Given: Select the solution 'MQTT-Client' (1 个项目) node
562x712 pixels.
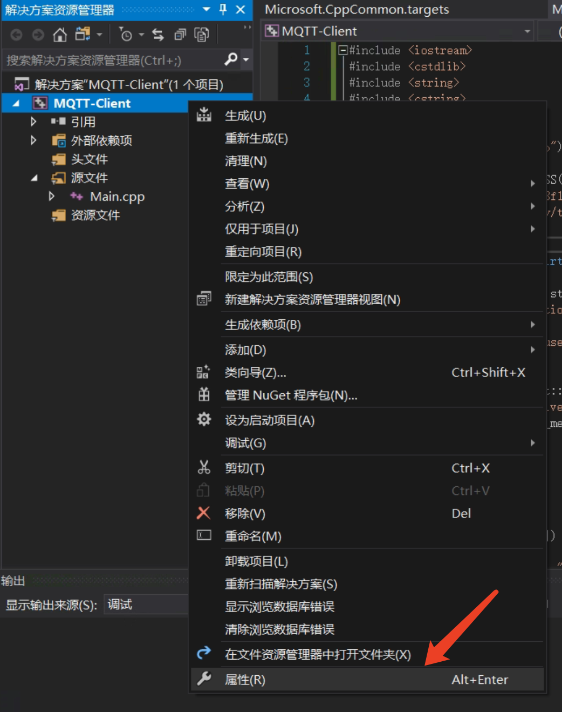Looking at the screenshot, I should pos(128,85).
